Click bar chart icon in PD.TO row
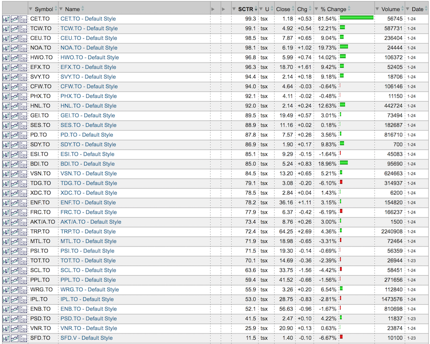Image resolution: width=430 pixels, height=344 pixels. pos(6,135)
